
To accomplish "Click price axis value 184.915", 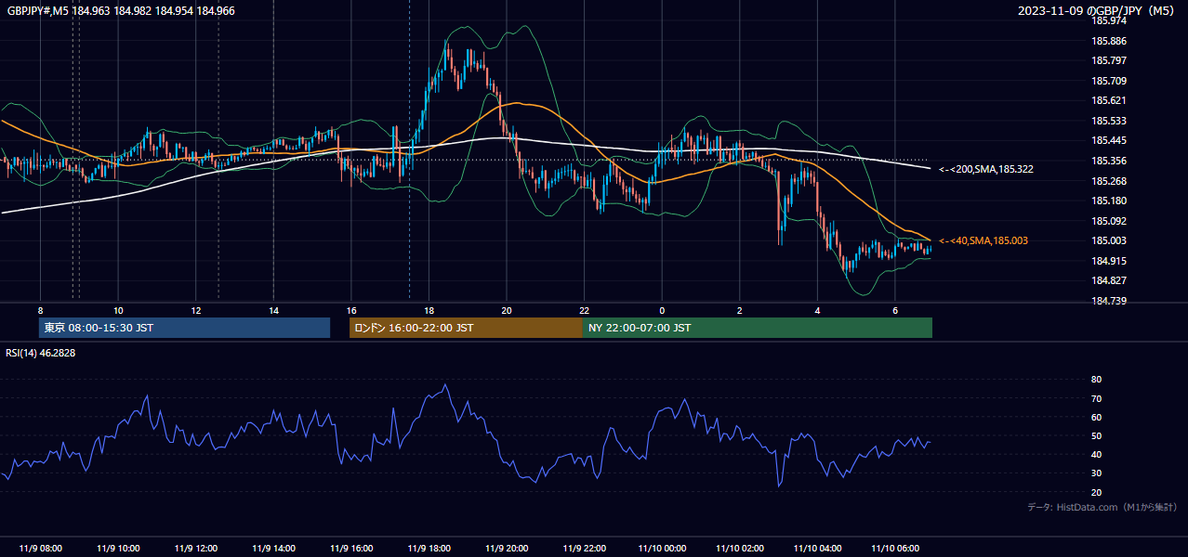I will (1108, 261).
